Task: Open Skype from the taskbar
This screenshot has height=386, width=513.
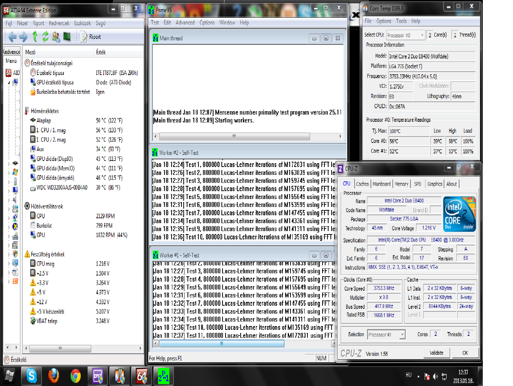Action: click(32, 376)
